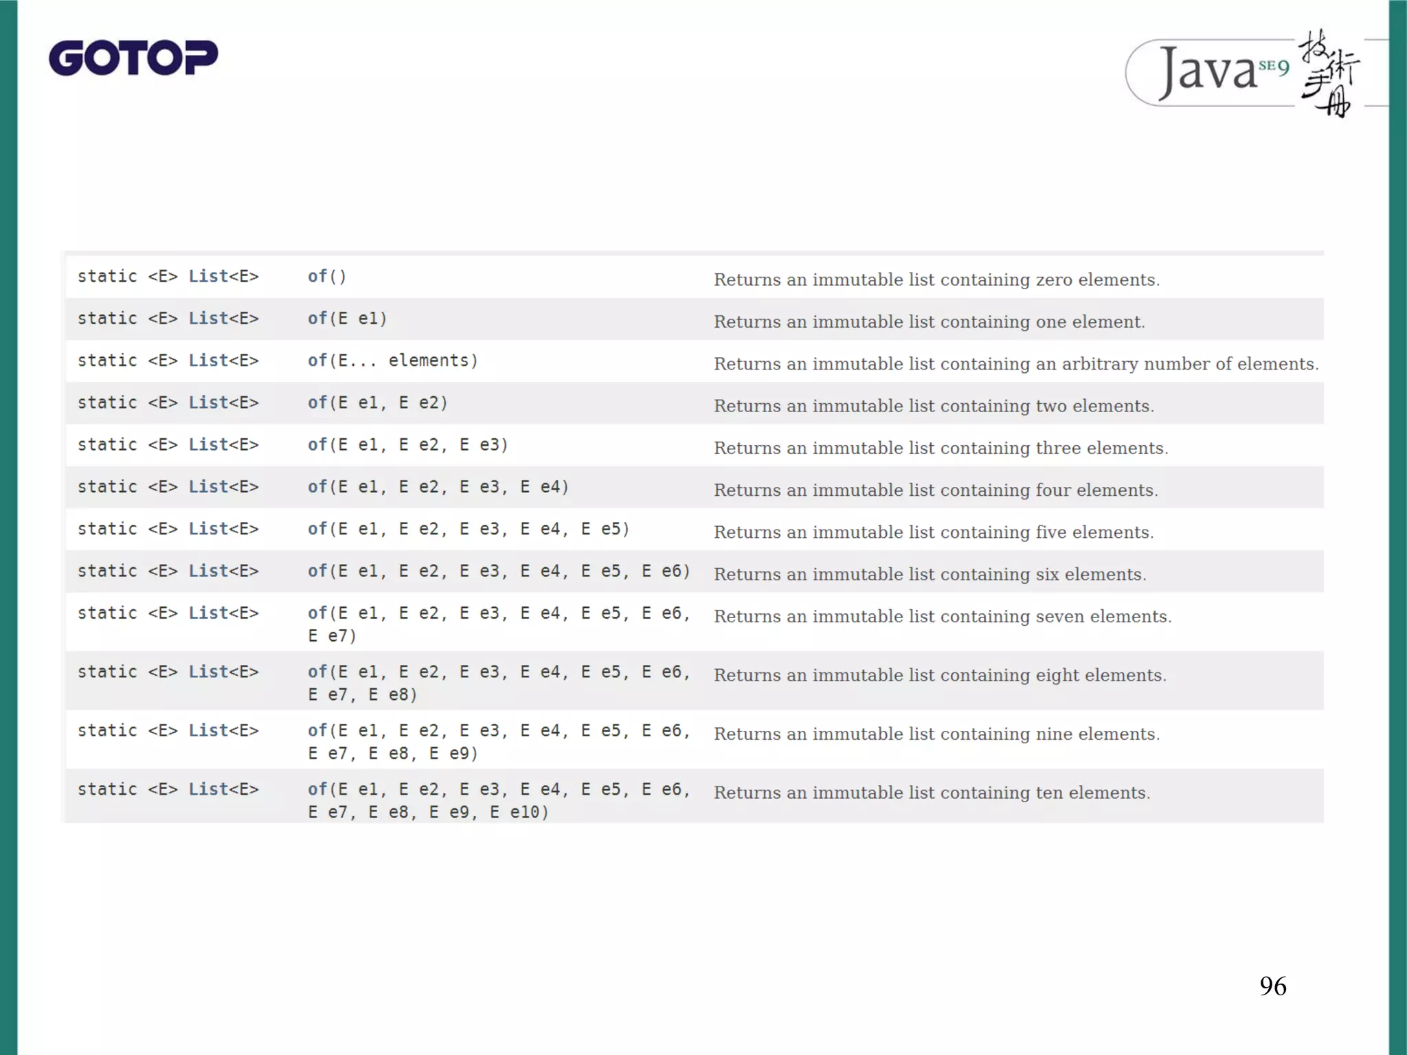Viewport: 1407px width, 1055px height.
Task: Click the 'arbitrary number of elements' description
Action: (x=1015, y=364)
